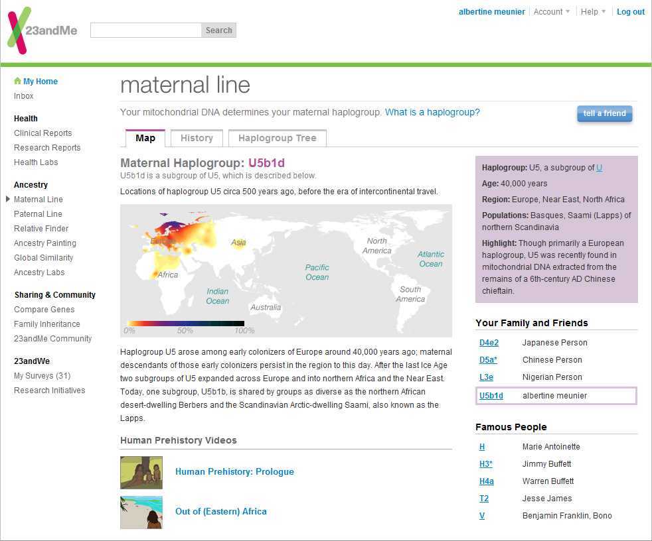Open L3e haplogroup for Nigerian Person
652x541 pixels.
tap(486, 377)
